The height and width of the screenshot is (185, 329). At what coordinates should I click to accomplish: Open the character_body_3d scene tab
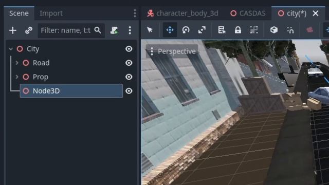coord(182,13)
